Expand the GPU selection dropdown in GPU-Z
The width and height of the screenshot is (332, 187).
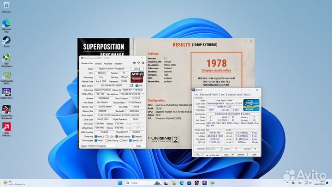click(116, 146)
